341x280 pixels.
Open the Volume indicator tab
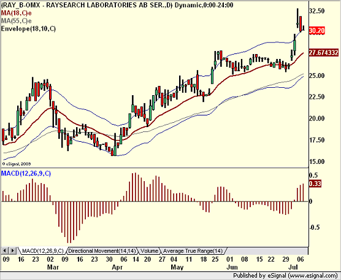click(149, 251)
